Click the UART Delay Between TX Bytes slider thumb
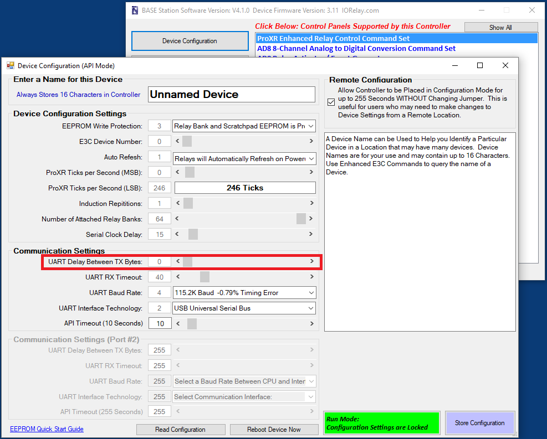 pos(188,261)
